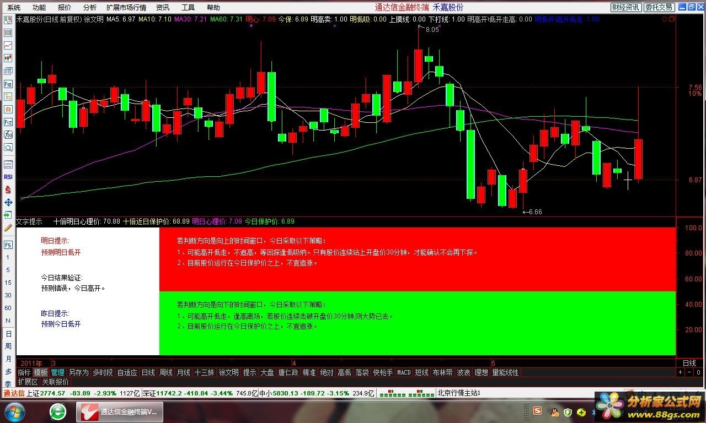Viewport: 706px width, 423px height.
Task: Click the multi-window icon in left sidebar
Action: coord(8,72)
